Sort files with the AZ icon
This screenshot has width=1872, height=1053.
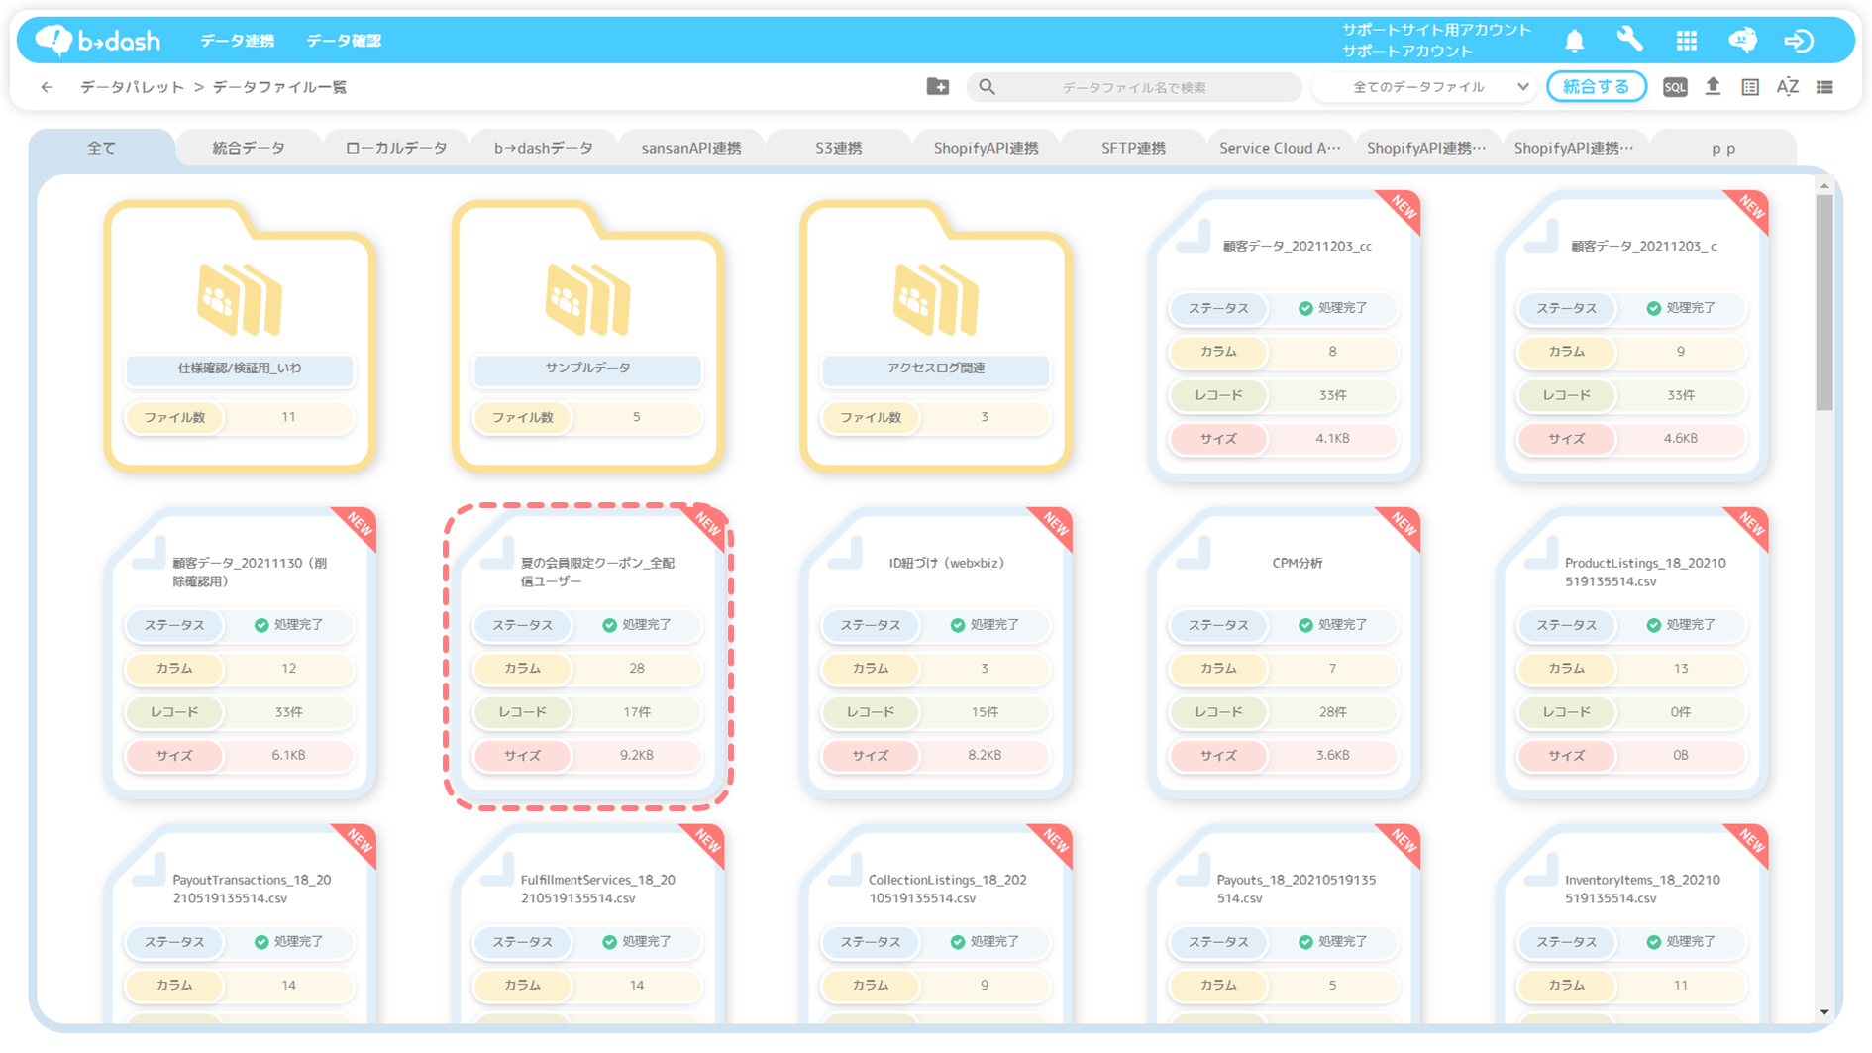(x=1788, y=87)
